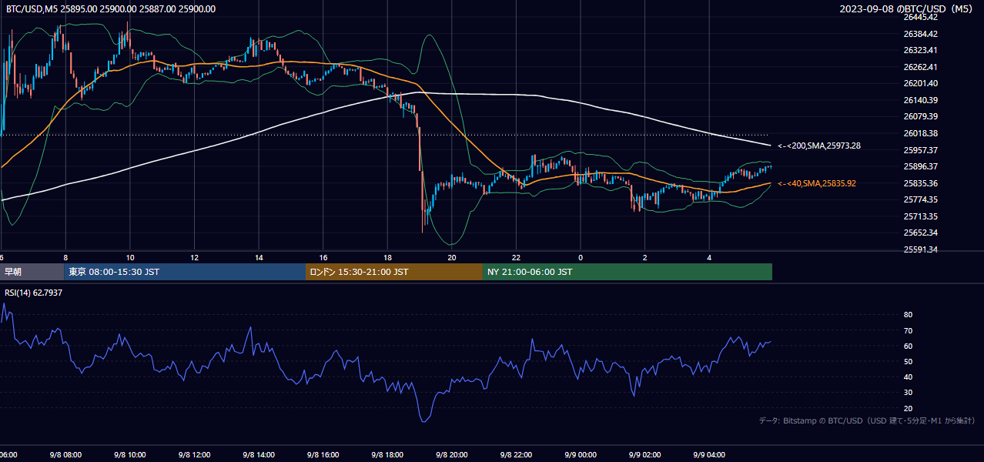Select the 早朝 session bar

(32, 272)
